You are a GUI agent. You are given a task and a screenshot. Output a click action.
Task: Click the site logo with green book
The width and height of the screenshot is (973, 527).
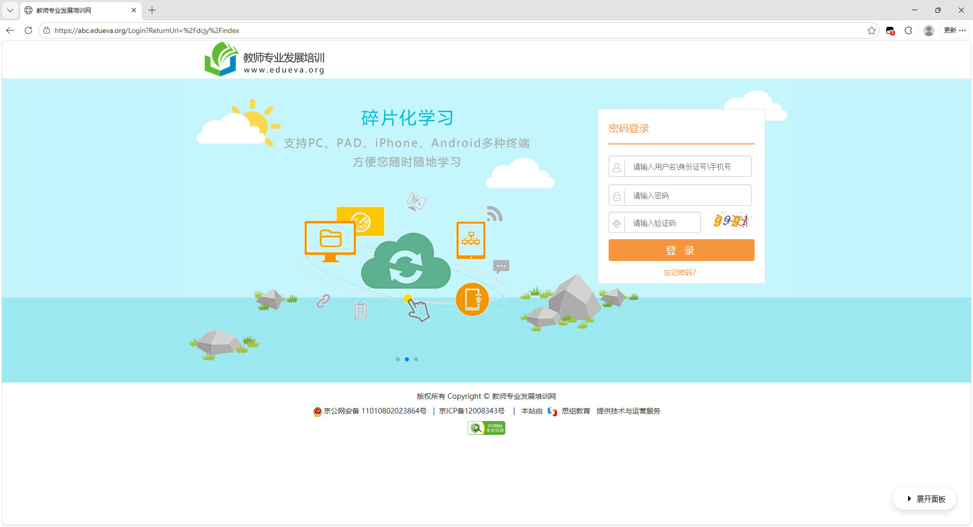pos(221,59)
